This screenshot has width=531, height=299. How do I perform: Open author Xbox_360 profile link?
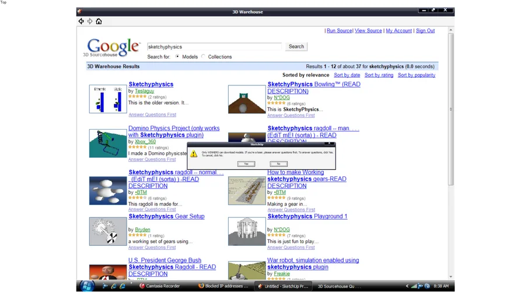click(145, 142)
